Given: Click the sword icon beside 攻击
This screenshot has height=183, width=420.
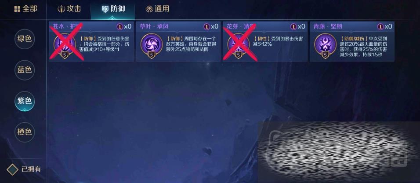Looking at the screenshot, I should 62,9.
